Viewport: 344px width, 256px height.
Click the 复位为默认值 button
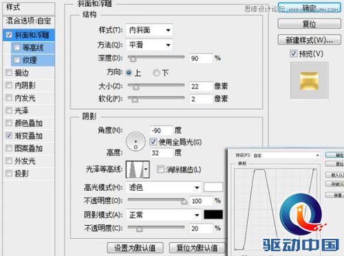pyautogui.click(x=197, y=248)
